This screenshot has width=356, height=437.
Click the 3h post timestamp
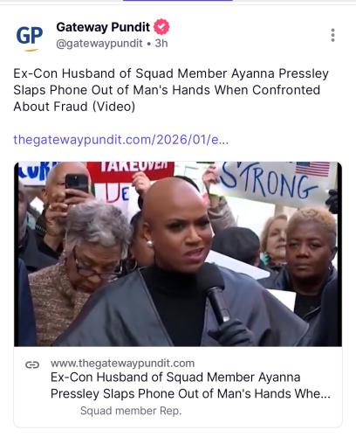161,43
